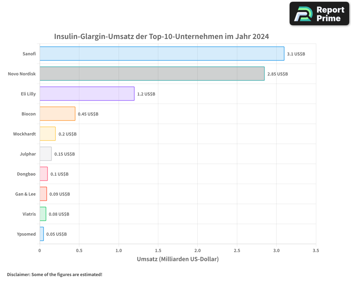Click the 0.45 US$B value label
This screenshot has width=351, height=281.
[x=88, y=114]
